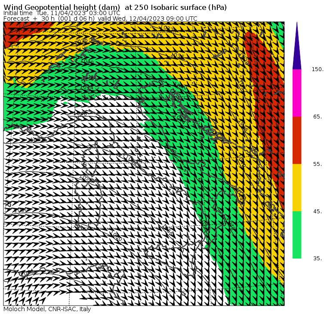This screenshot has width=327, height=315.
Task: Click the '45.' legend label
Action: point(318,212)
